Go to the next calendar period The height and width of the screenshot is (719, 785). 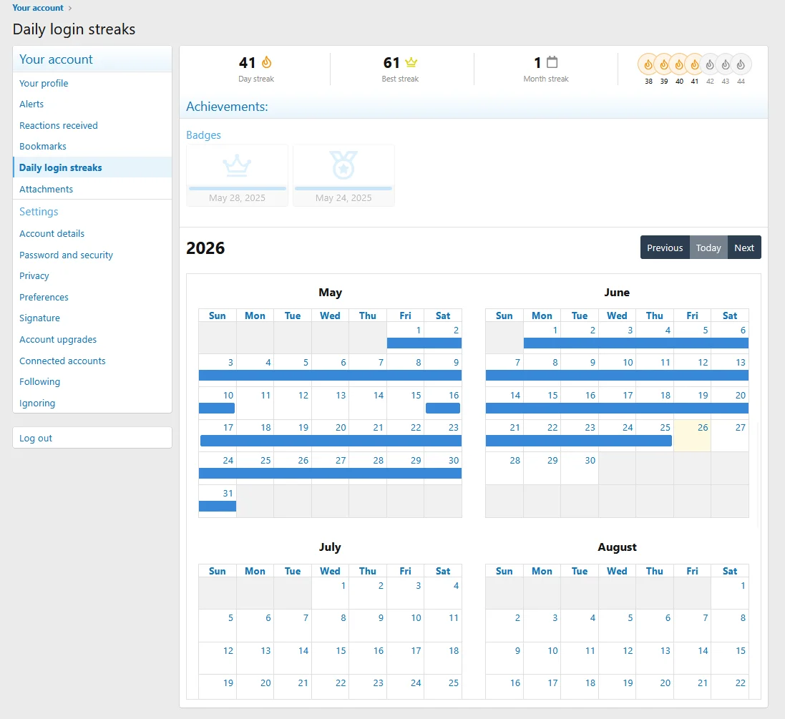pos(744,248)
